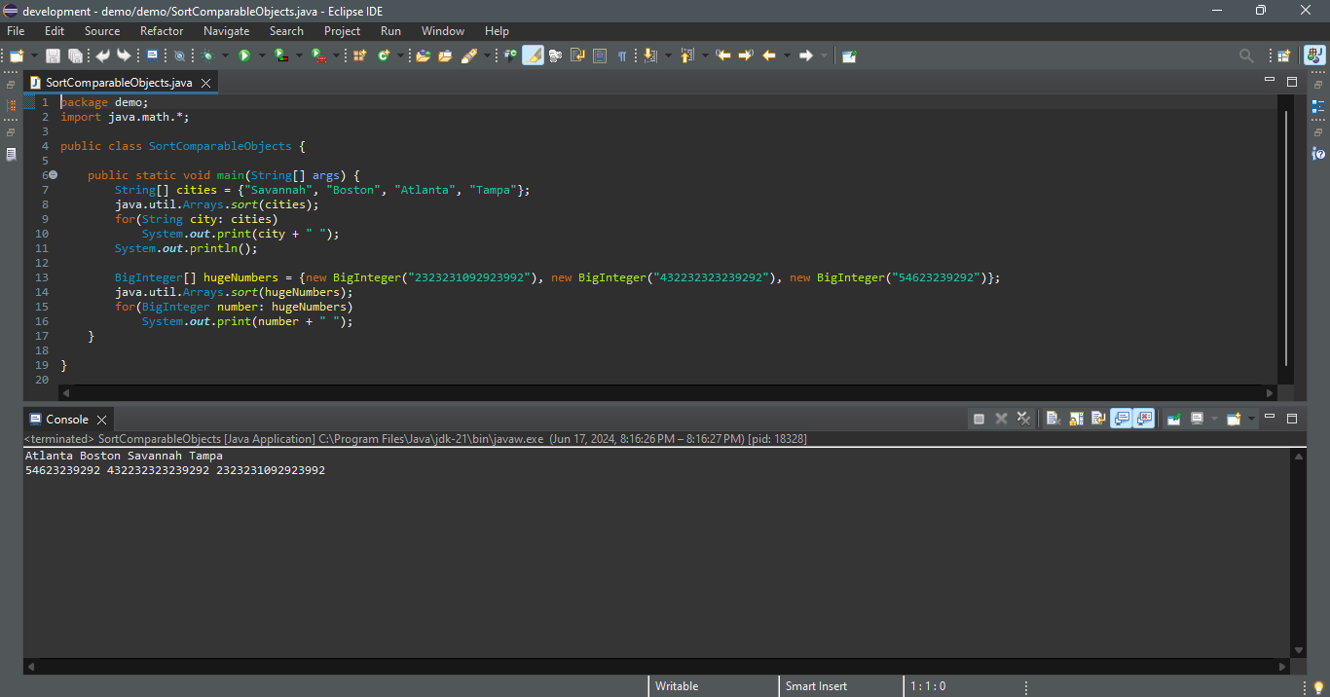
Task: Expand the Open Console dropdown arrow
Action: click(x=1252, y=419)
